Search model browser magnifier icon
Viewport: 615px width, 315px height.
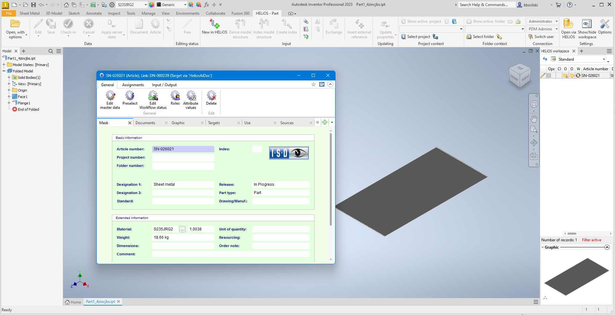point(51,51)
